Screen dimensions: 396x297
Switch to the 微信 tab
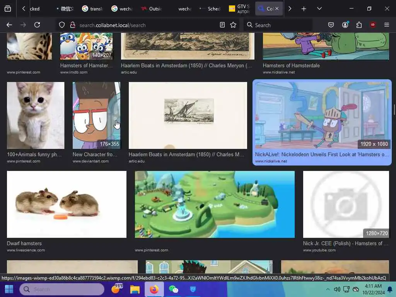pyautogui.click(x=65, y=9)
